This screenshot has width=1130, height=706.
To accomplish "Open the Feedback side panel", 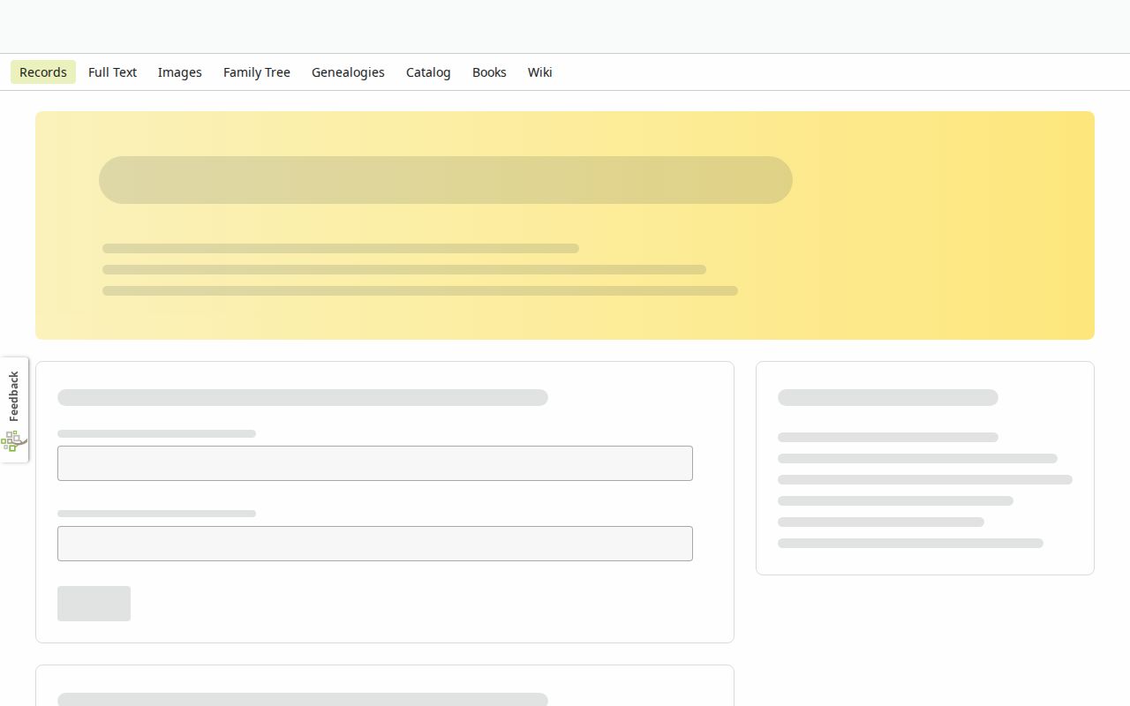I will [14, 409].
